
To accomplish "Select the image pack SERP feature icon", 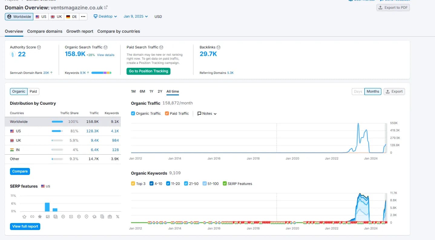I will pyautogui.click(x=55, y=217).
